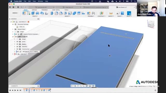Expand the Bodies folder node
Image resolution: width=166 pixels, height=93 pixels.
[15, 44]
